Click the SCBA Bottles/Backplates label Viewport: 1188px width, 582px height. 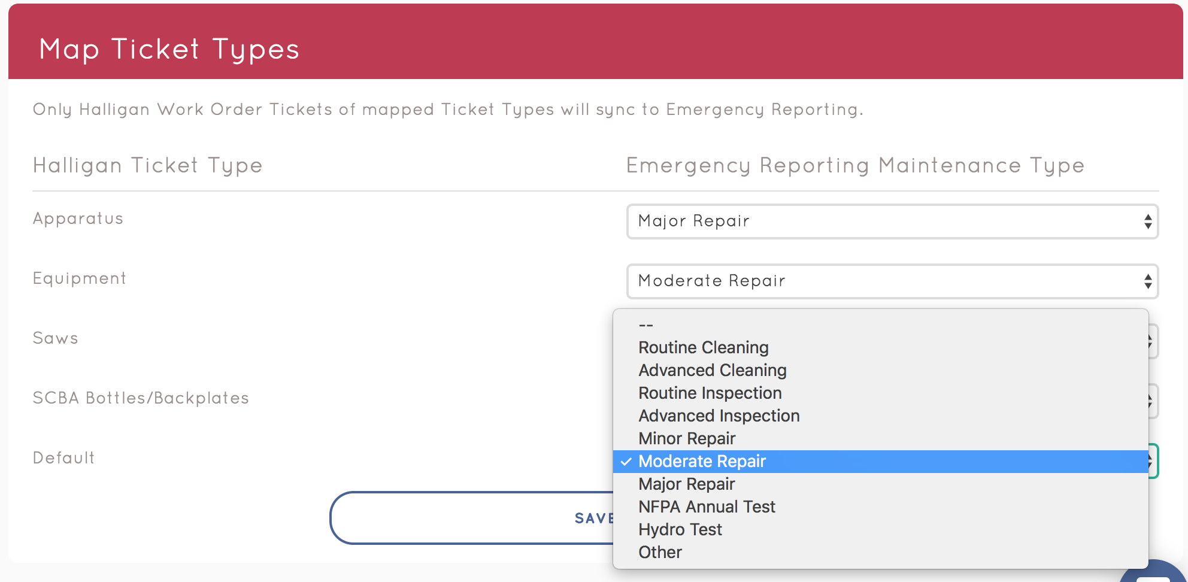141,398
